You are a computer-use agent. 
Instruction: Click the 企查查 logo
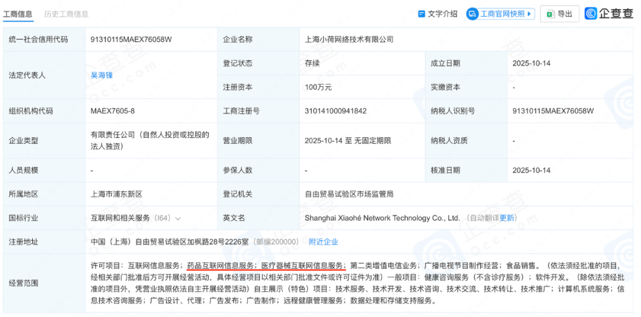(x=608, y=14)
